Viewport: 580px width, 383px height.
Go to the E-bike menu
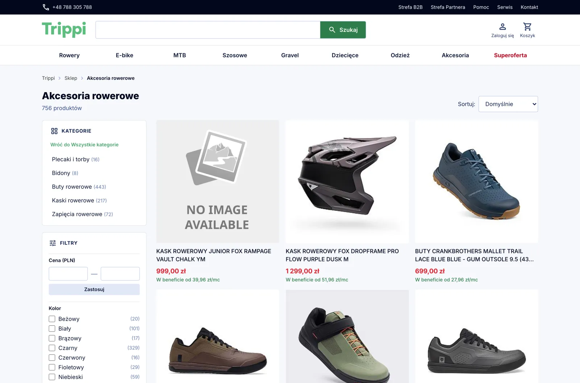124,55
